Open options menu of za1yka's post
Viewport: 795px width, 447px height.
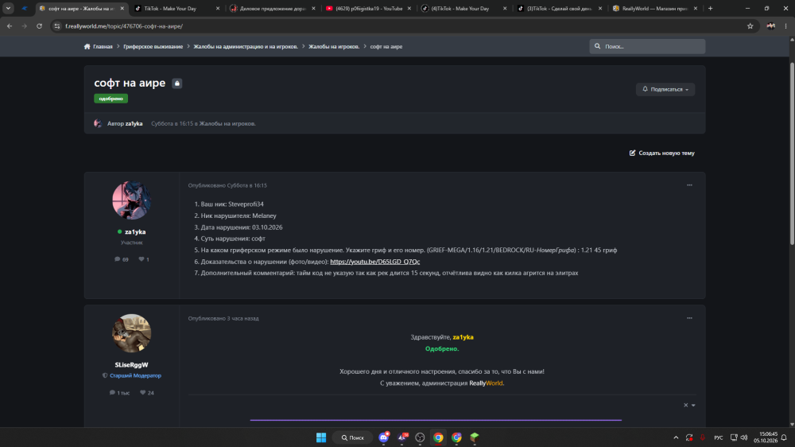(x=689, y=185)
